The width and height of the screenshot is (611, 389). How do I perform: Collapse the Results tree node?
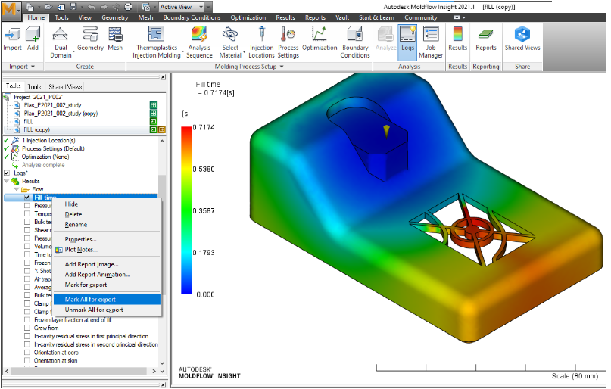click(x=7, y=181)
